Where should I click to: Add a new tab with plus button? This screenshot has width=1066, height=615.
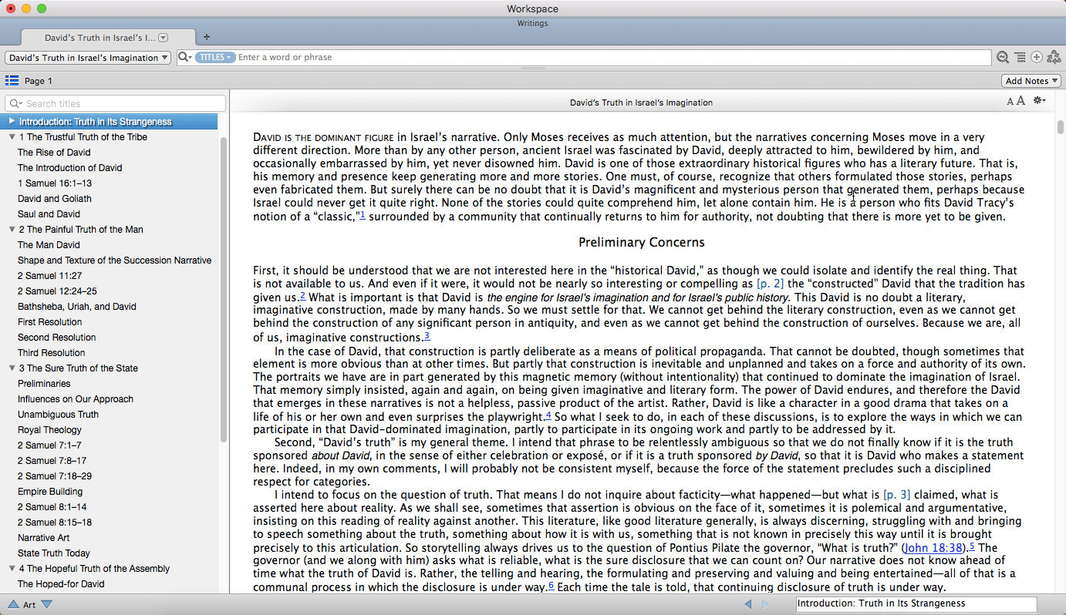click(207, 37)
